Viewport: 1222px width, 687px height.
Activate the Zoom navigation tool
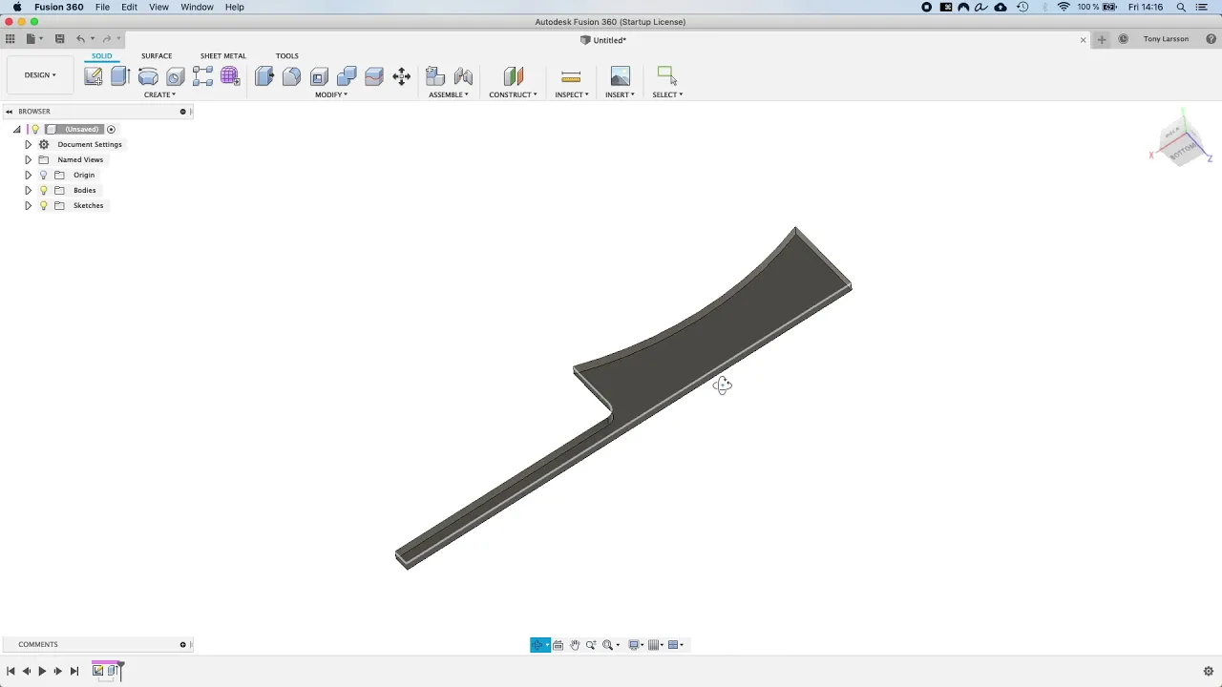tap(591, 645)
